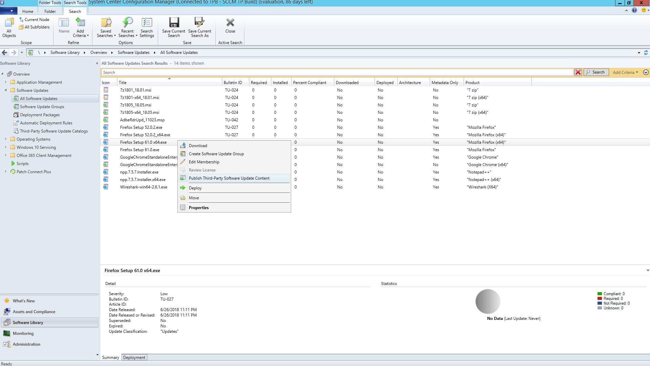This screenshot has width=650, height=366.
Task: Switch to the Deployment tab
Action: pyautogui.click(x=134, y=358)
